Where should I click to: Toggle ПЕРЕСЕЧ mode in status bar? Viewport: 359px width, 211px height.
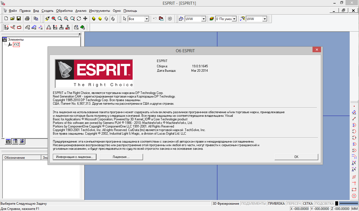pyautogui.click(x=294, y=204)
